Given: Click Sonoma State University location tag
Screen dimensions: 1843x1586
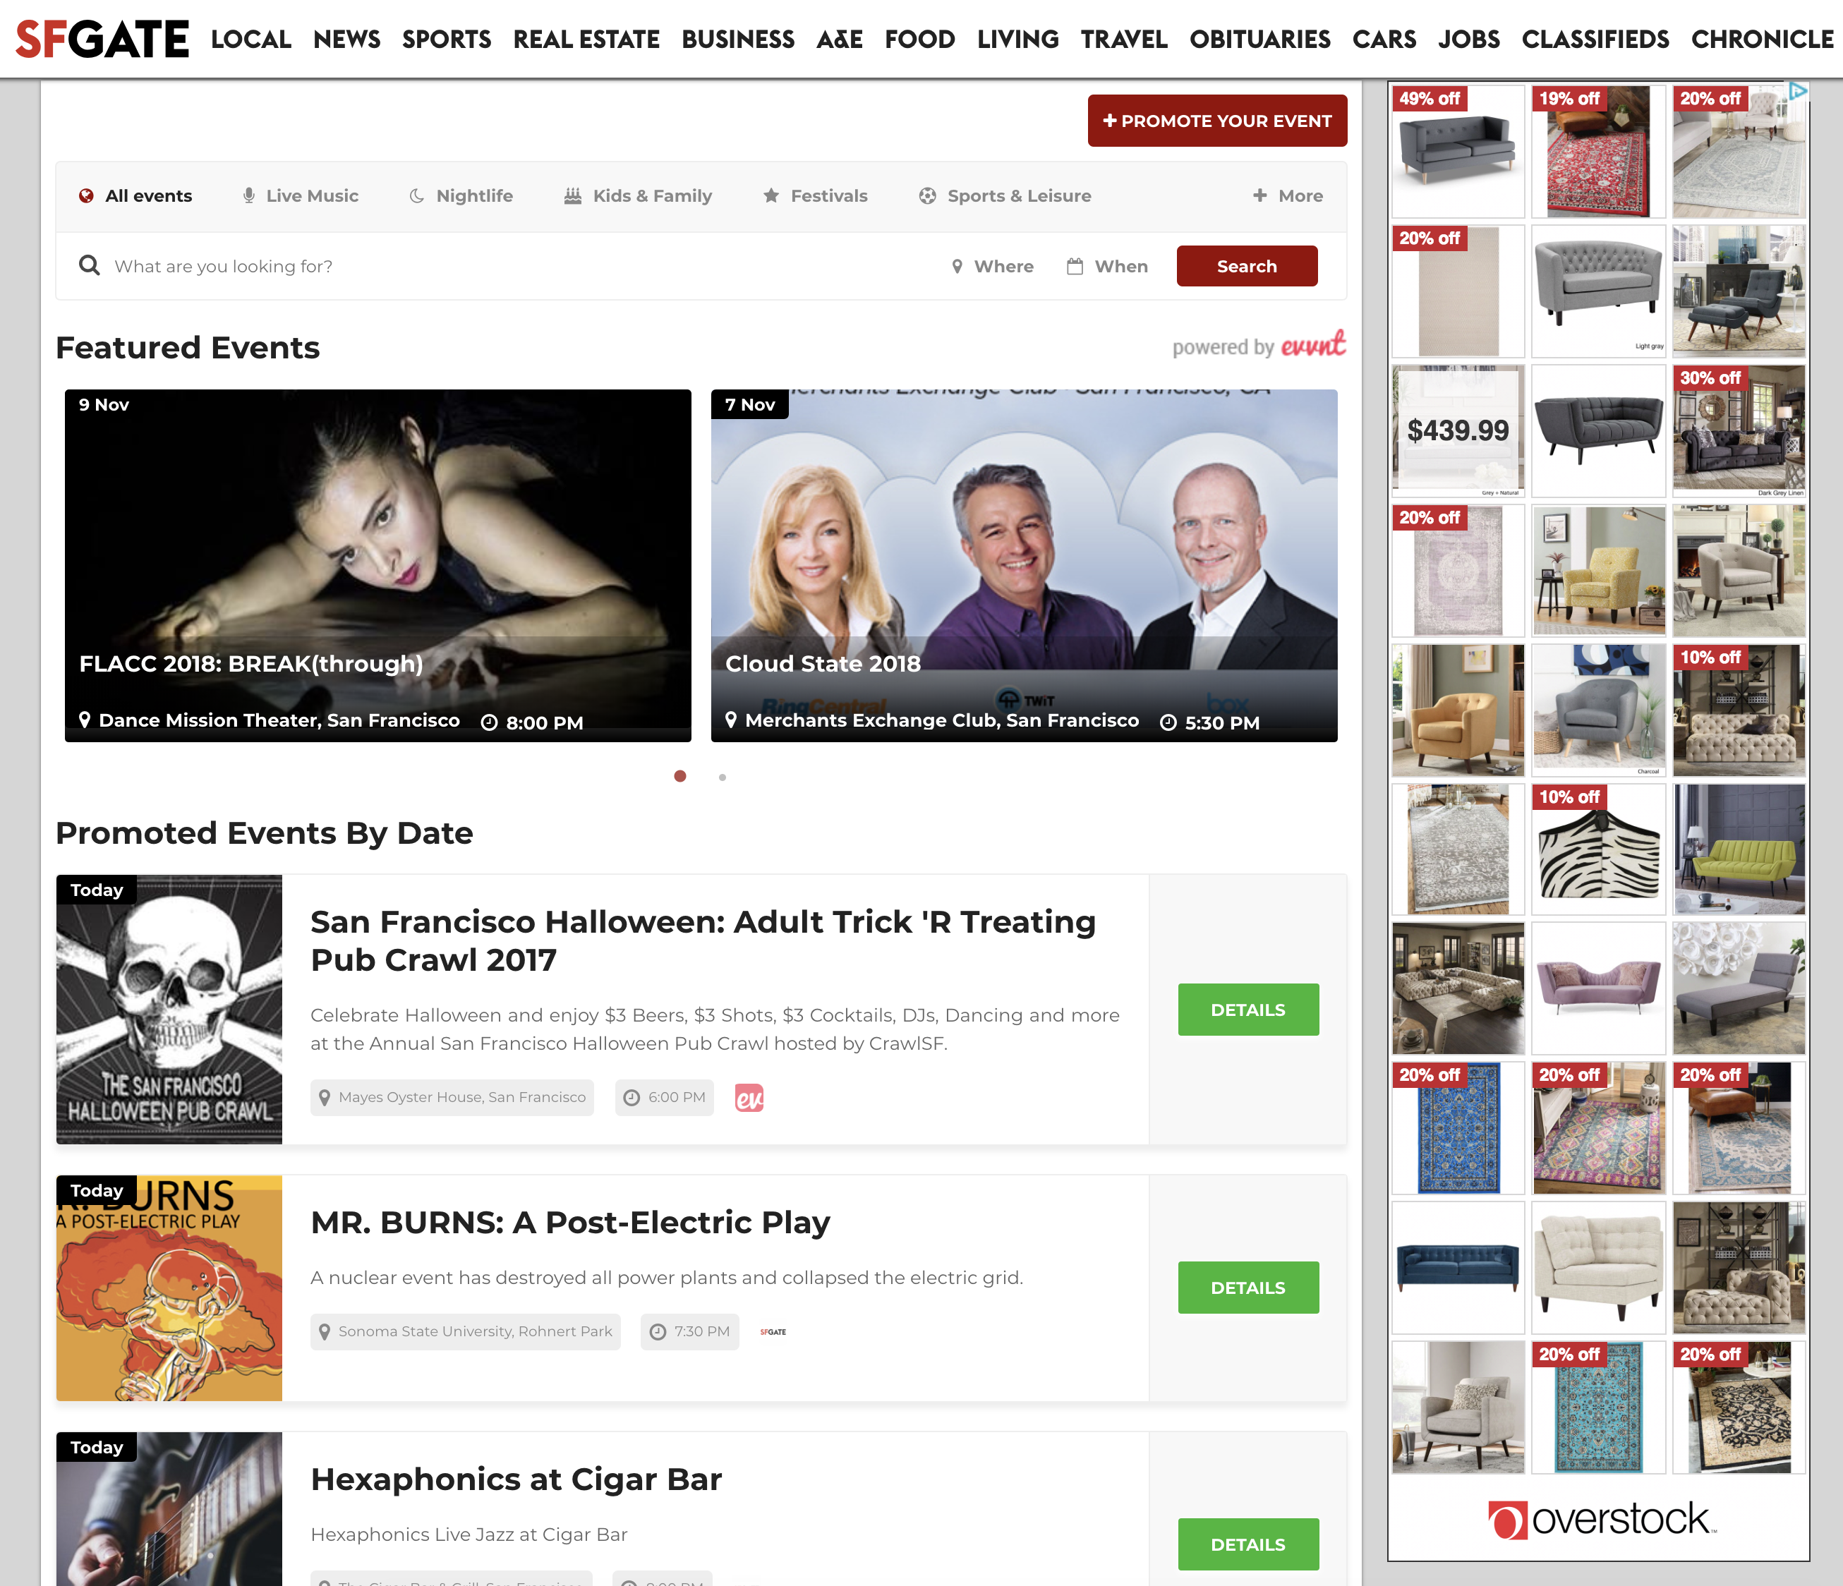Looking at the screenshot, I should [465, 1331].
